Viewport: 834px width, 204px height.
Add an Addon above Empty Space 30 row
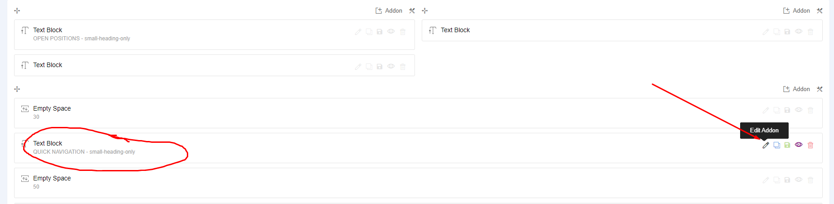(796, 89)
